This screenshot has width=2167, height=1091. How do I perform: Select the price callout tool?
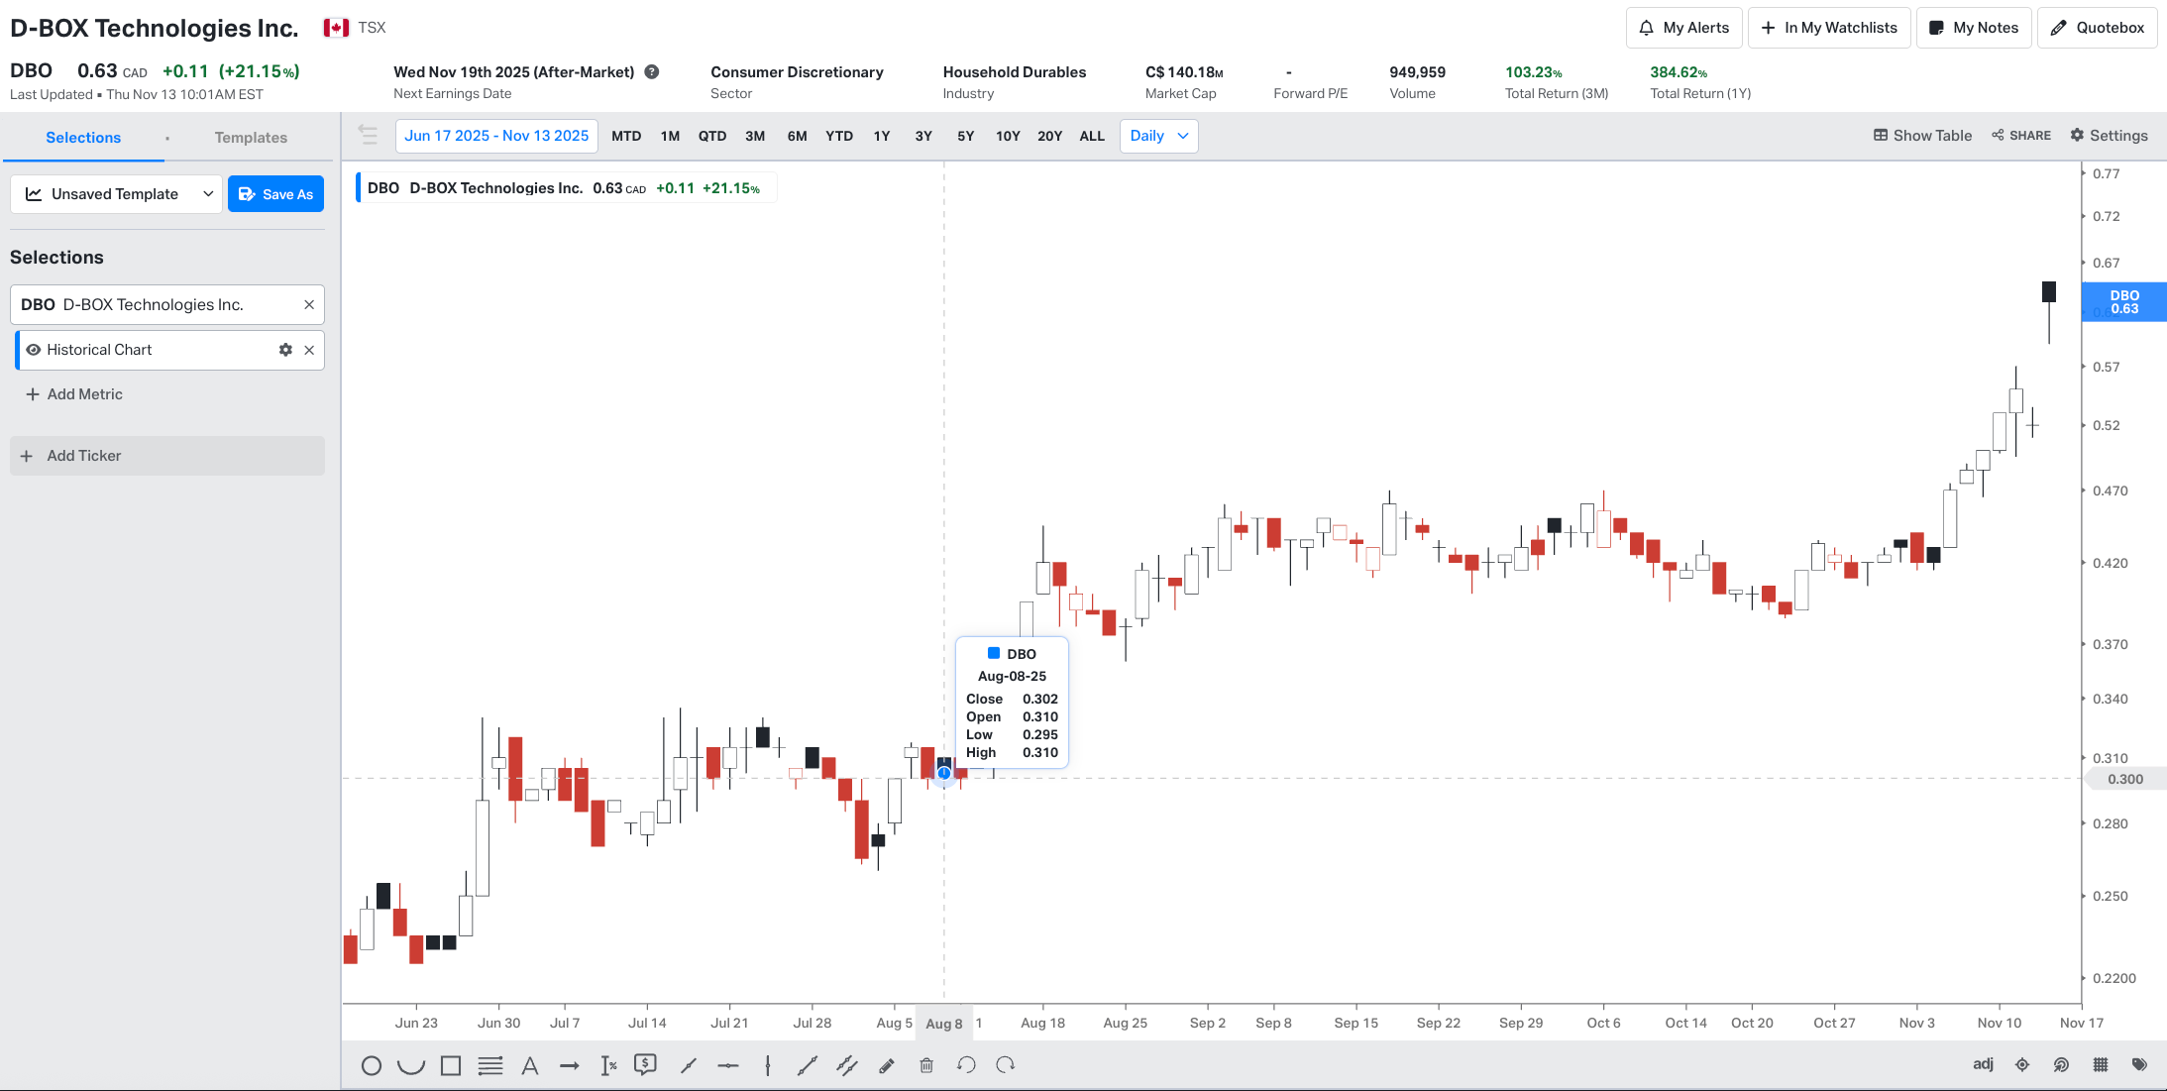tap(646, 1065)
